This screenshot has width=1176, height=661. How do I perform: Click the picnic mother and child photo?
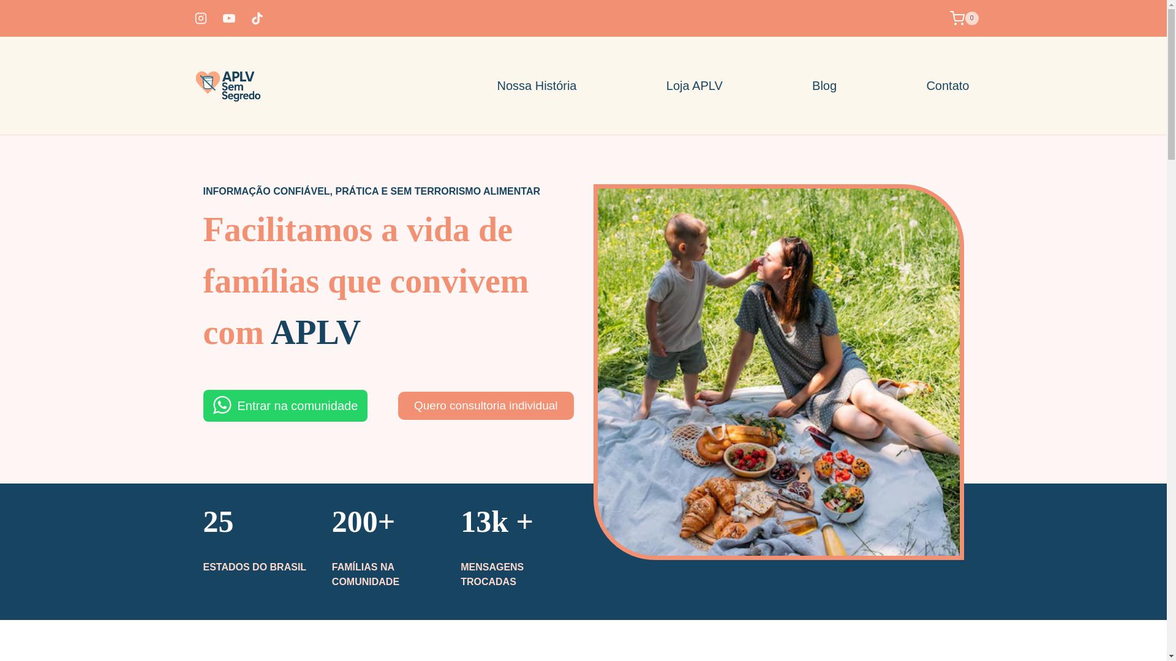[778, 372]
